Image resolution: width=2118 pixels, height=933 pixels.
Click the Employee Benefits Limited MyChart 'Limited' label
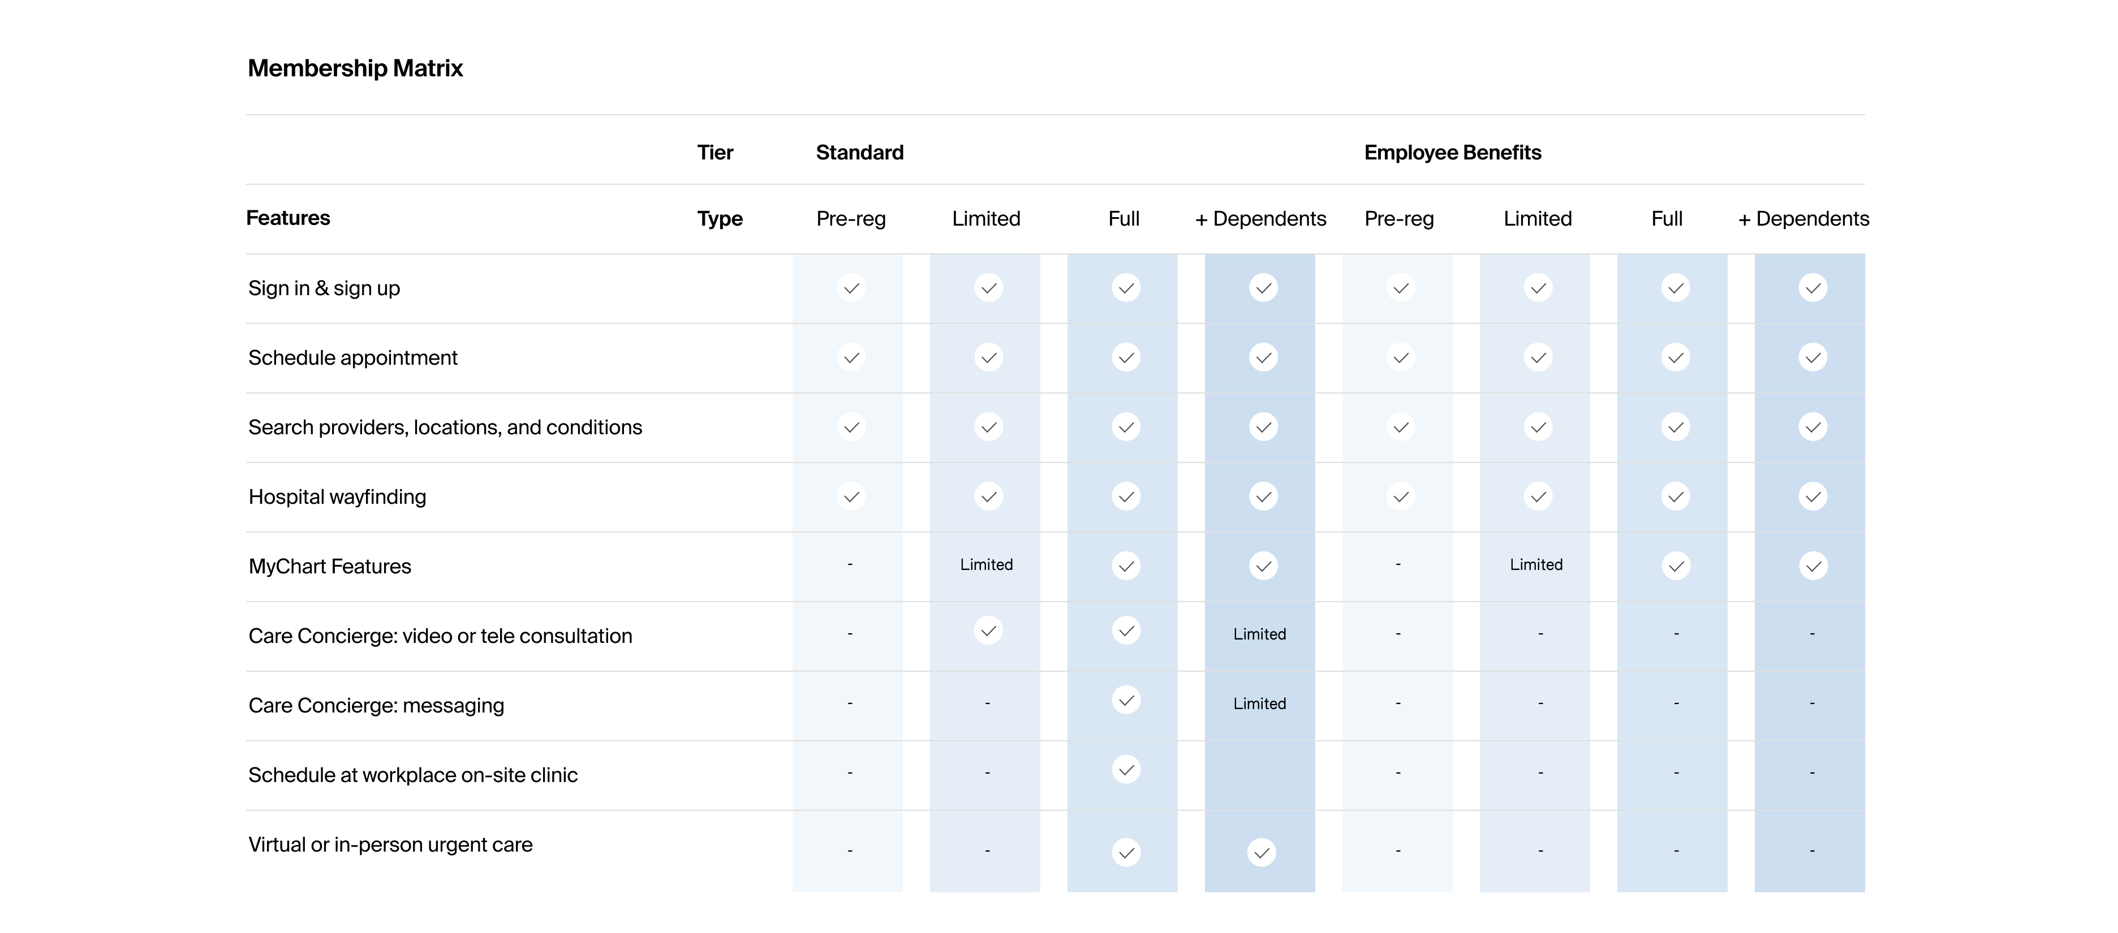pos(1535,565)
